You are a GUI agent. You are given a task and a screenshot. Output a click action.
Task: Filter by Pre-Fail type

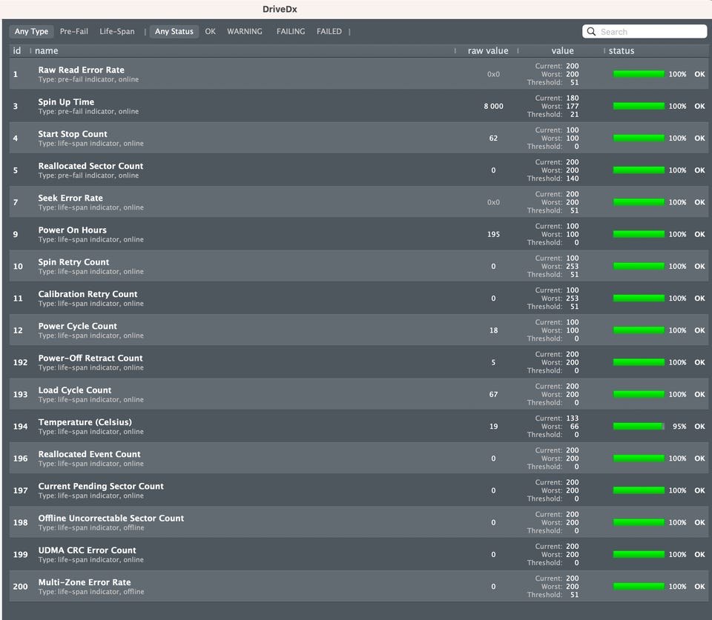point(74,31)
